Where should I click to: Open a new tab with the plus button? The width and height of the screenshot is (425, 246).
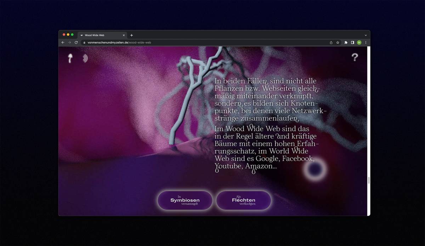pyautogui.click(x=132, y=35)
